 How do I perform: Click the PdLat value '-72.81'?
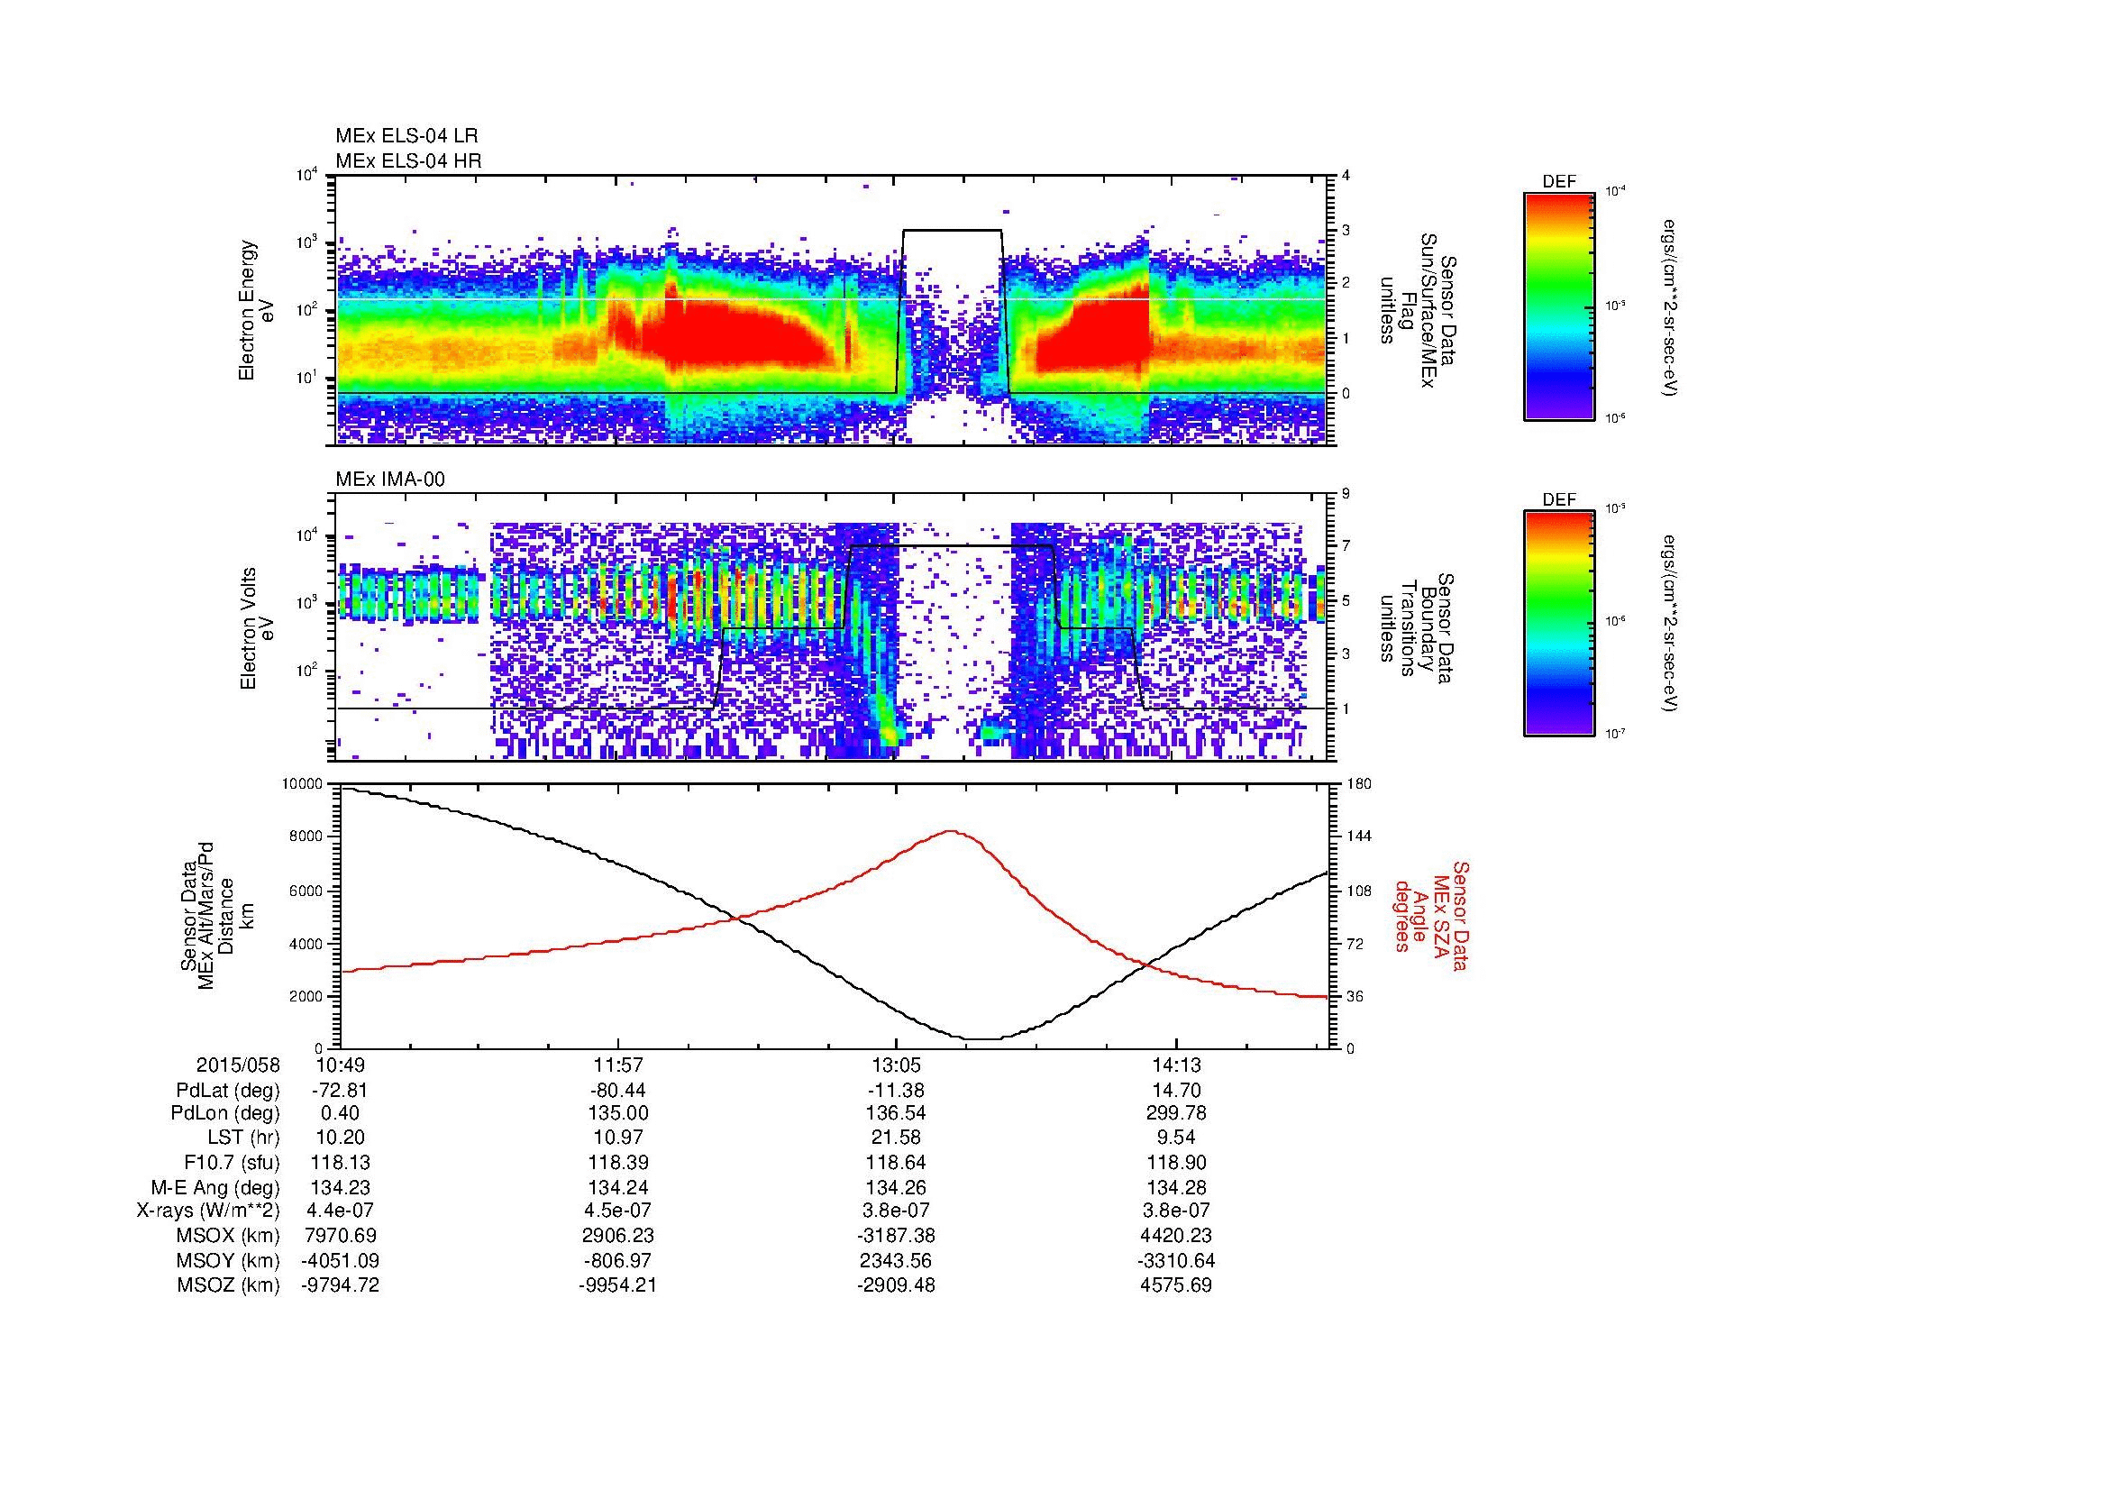coord(340,1092)
